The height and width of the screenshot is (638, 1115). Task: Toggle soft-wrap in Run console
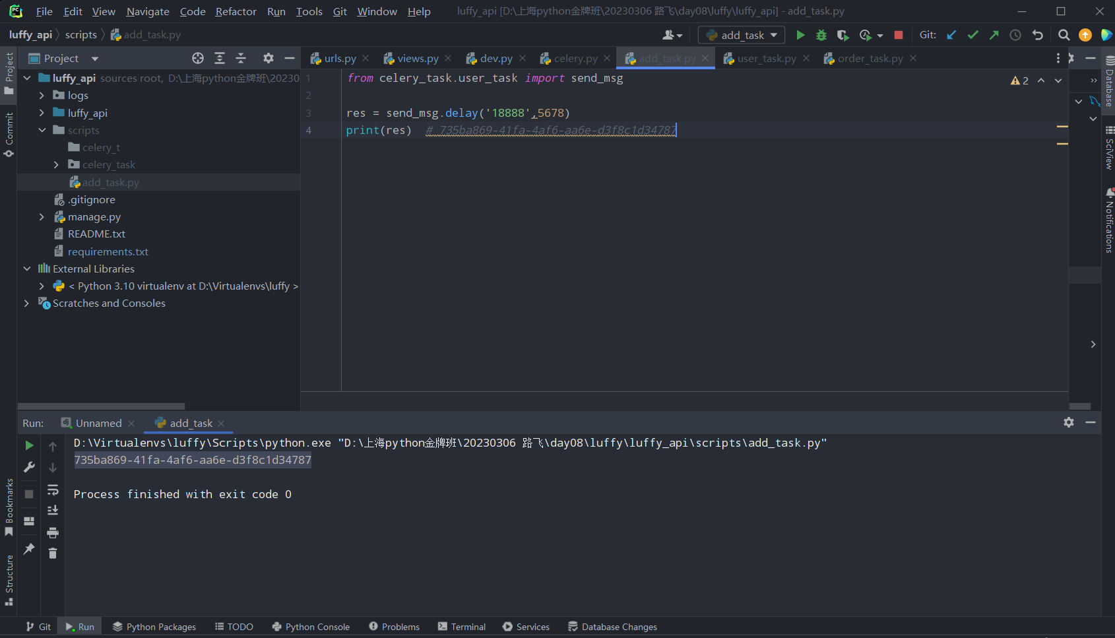point(53,490)
